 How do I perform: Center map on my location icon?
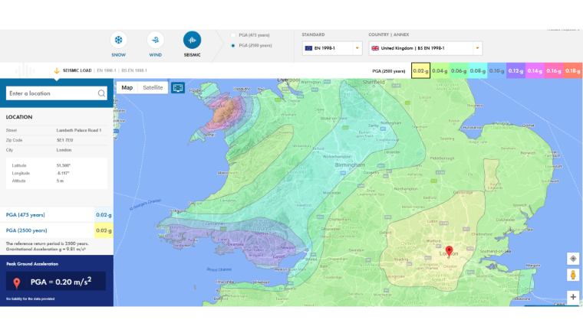coord(573,259)
